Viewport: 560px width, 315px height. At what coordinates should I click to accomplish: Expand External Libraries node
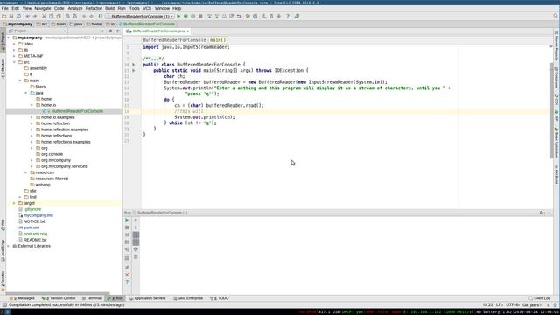coord(9,246)
